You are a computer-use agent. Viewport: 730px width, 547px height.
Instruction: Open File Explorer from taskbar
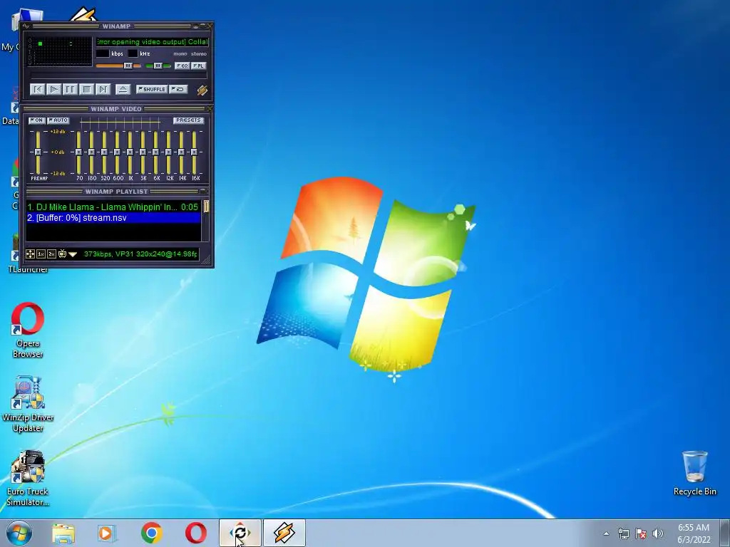click(x=63, y=533)
